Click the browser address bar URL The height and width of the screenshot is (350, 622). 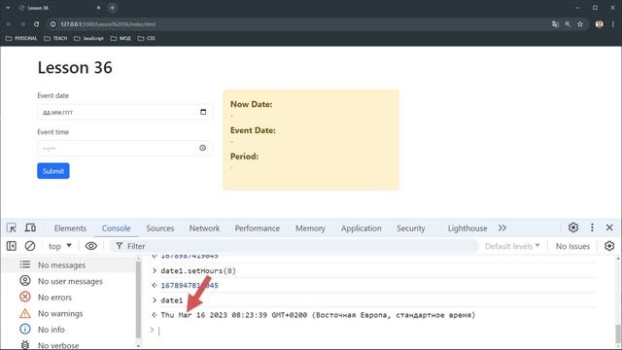pos(108,24)
